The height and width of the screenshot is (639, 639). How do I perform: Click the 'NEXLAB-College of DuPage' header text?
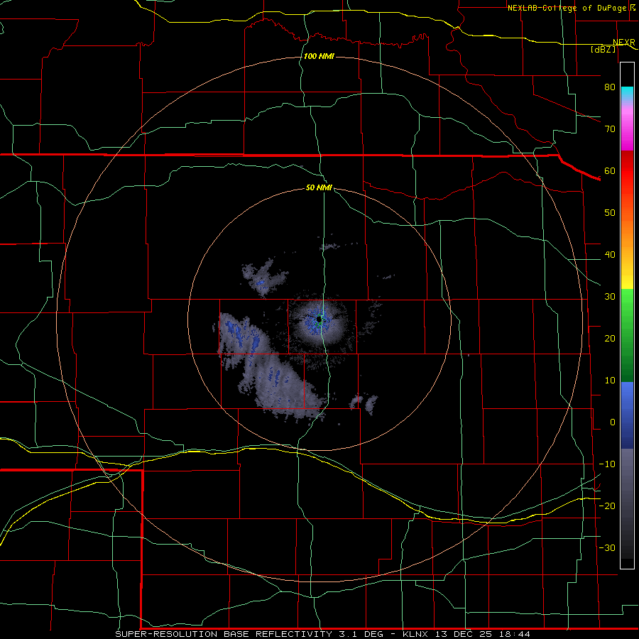tap(567, 8)
